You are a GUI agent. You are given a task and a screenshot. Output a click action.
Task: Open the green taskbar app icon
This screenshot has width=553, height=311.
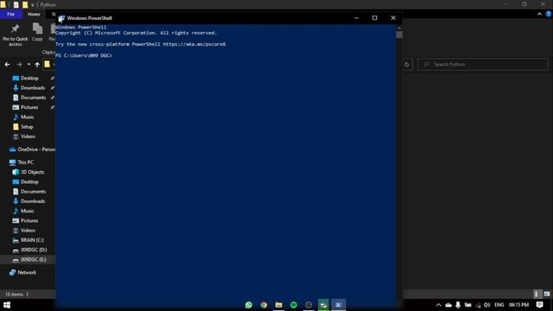323,305
